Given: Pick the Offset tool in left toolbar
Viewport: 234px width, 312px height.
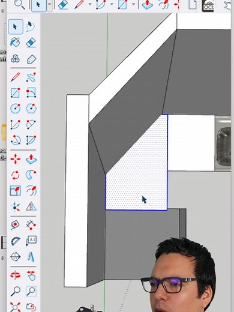Looking at the screenshot, I should [31, 190].
